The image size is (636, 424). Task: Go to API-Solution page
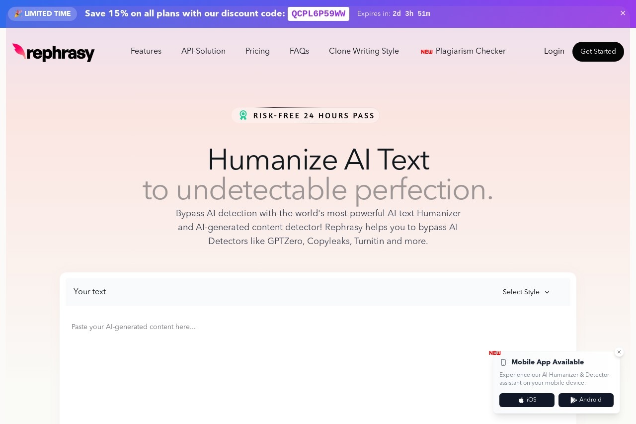(x=203, y=51)
